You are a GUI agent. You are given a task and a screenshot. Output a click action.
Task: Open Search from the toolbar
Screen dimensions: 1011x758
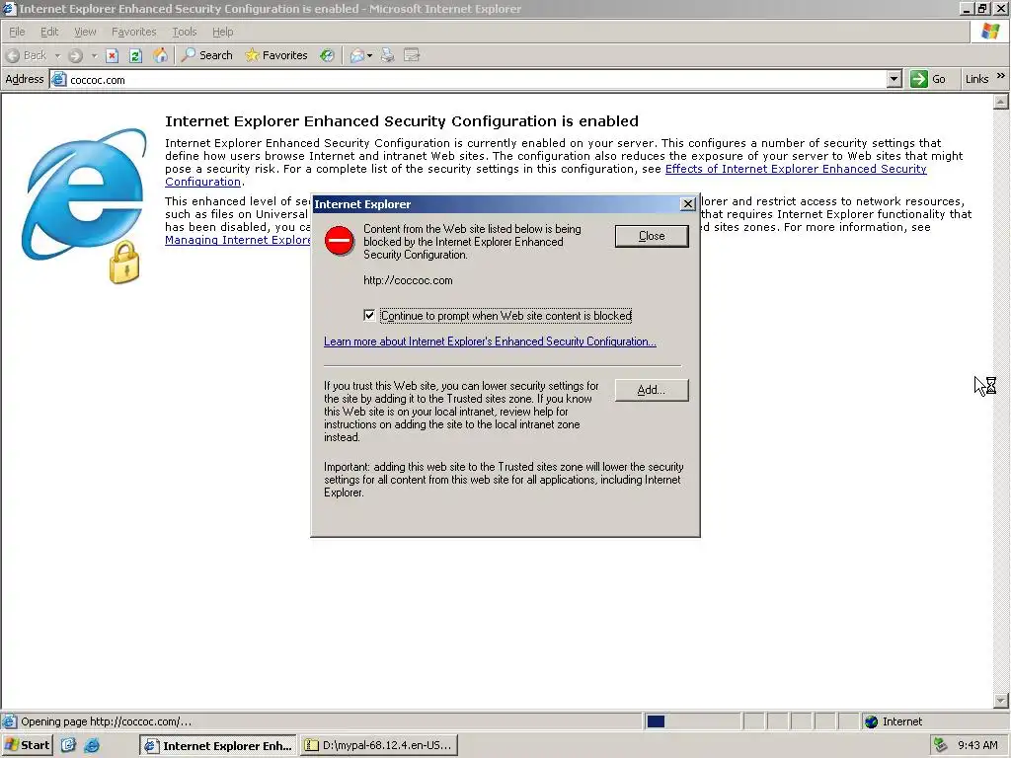207,55
